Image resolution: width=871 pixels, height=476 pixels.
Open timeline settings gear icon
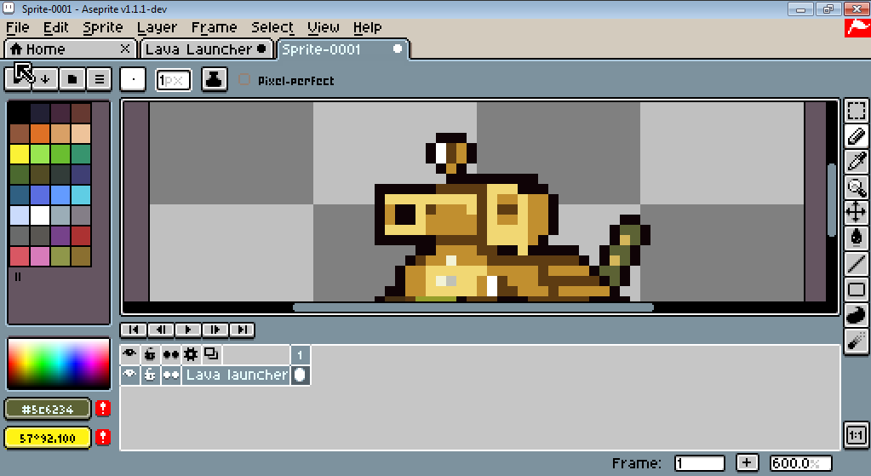click(x=191, y=353)
